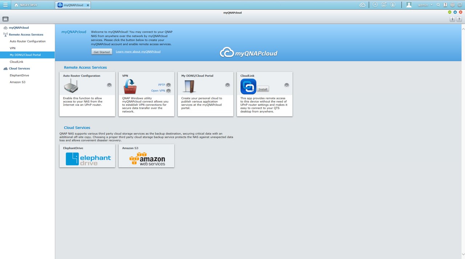Toggle Auto Router Configuration switch

tap(109, 85)
